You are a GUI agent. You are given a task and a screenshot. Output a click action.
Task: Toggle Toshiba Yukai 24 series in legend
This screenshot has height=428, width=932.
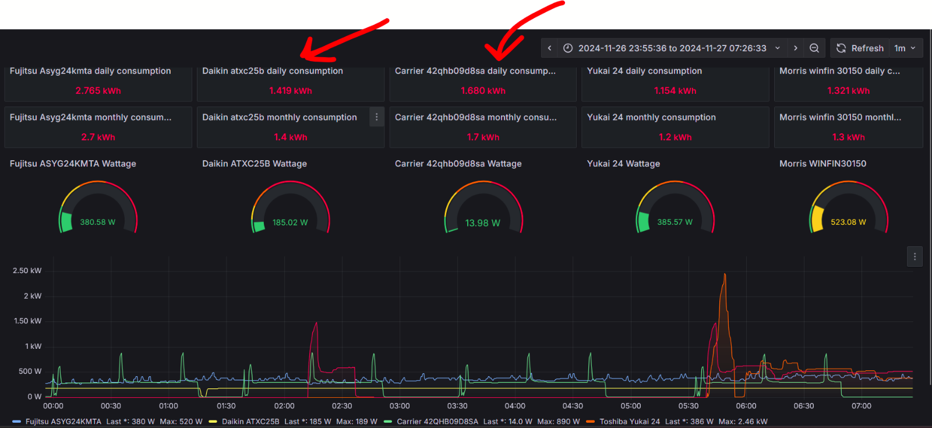click(630, 422)
